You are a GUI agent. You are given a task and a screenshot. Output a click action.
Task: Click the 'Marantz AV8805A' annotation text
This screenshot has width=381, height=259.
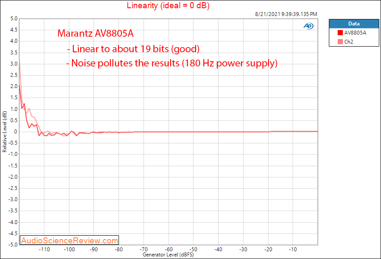pos(96,33)
